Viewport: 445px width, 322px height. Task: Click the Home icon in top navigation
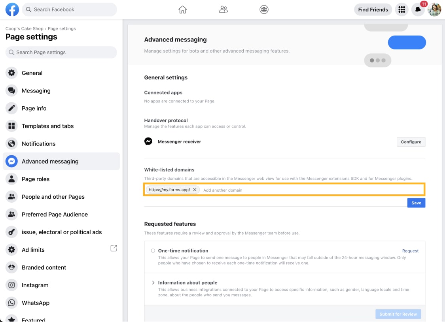click(182, 9)
